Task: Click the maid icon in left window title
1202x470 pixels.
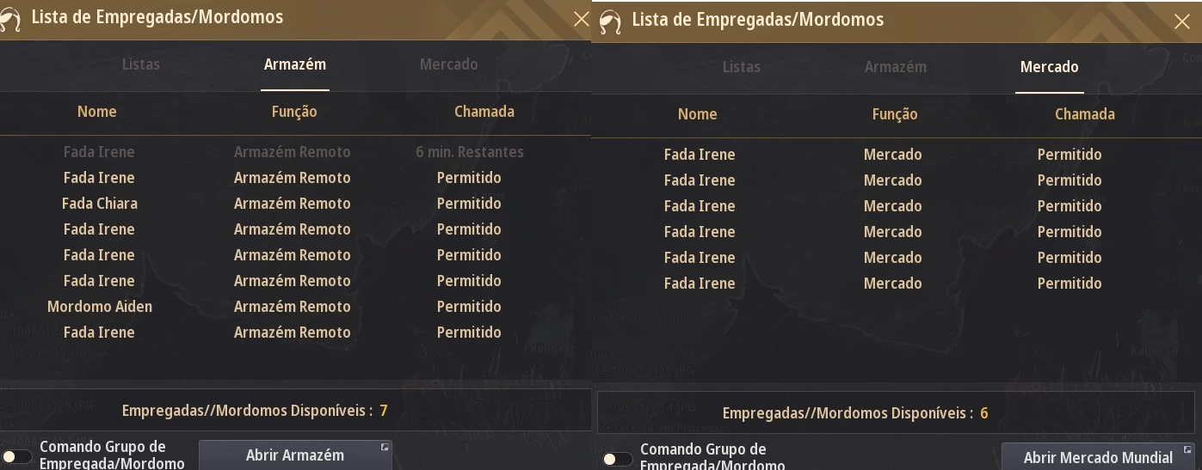Action: coord(10,22)
